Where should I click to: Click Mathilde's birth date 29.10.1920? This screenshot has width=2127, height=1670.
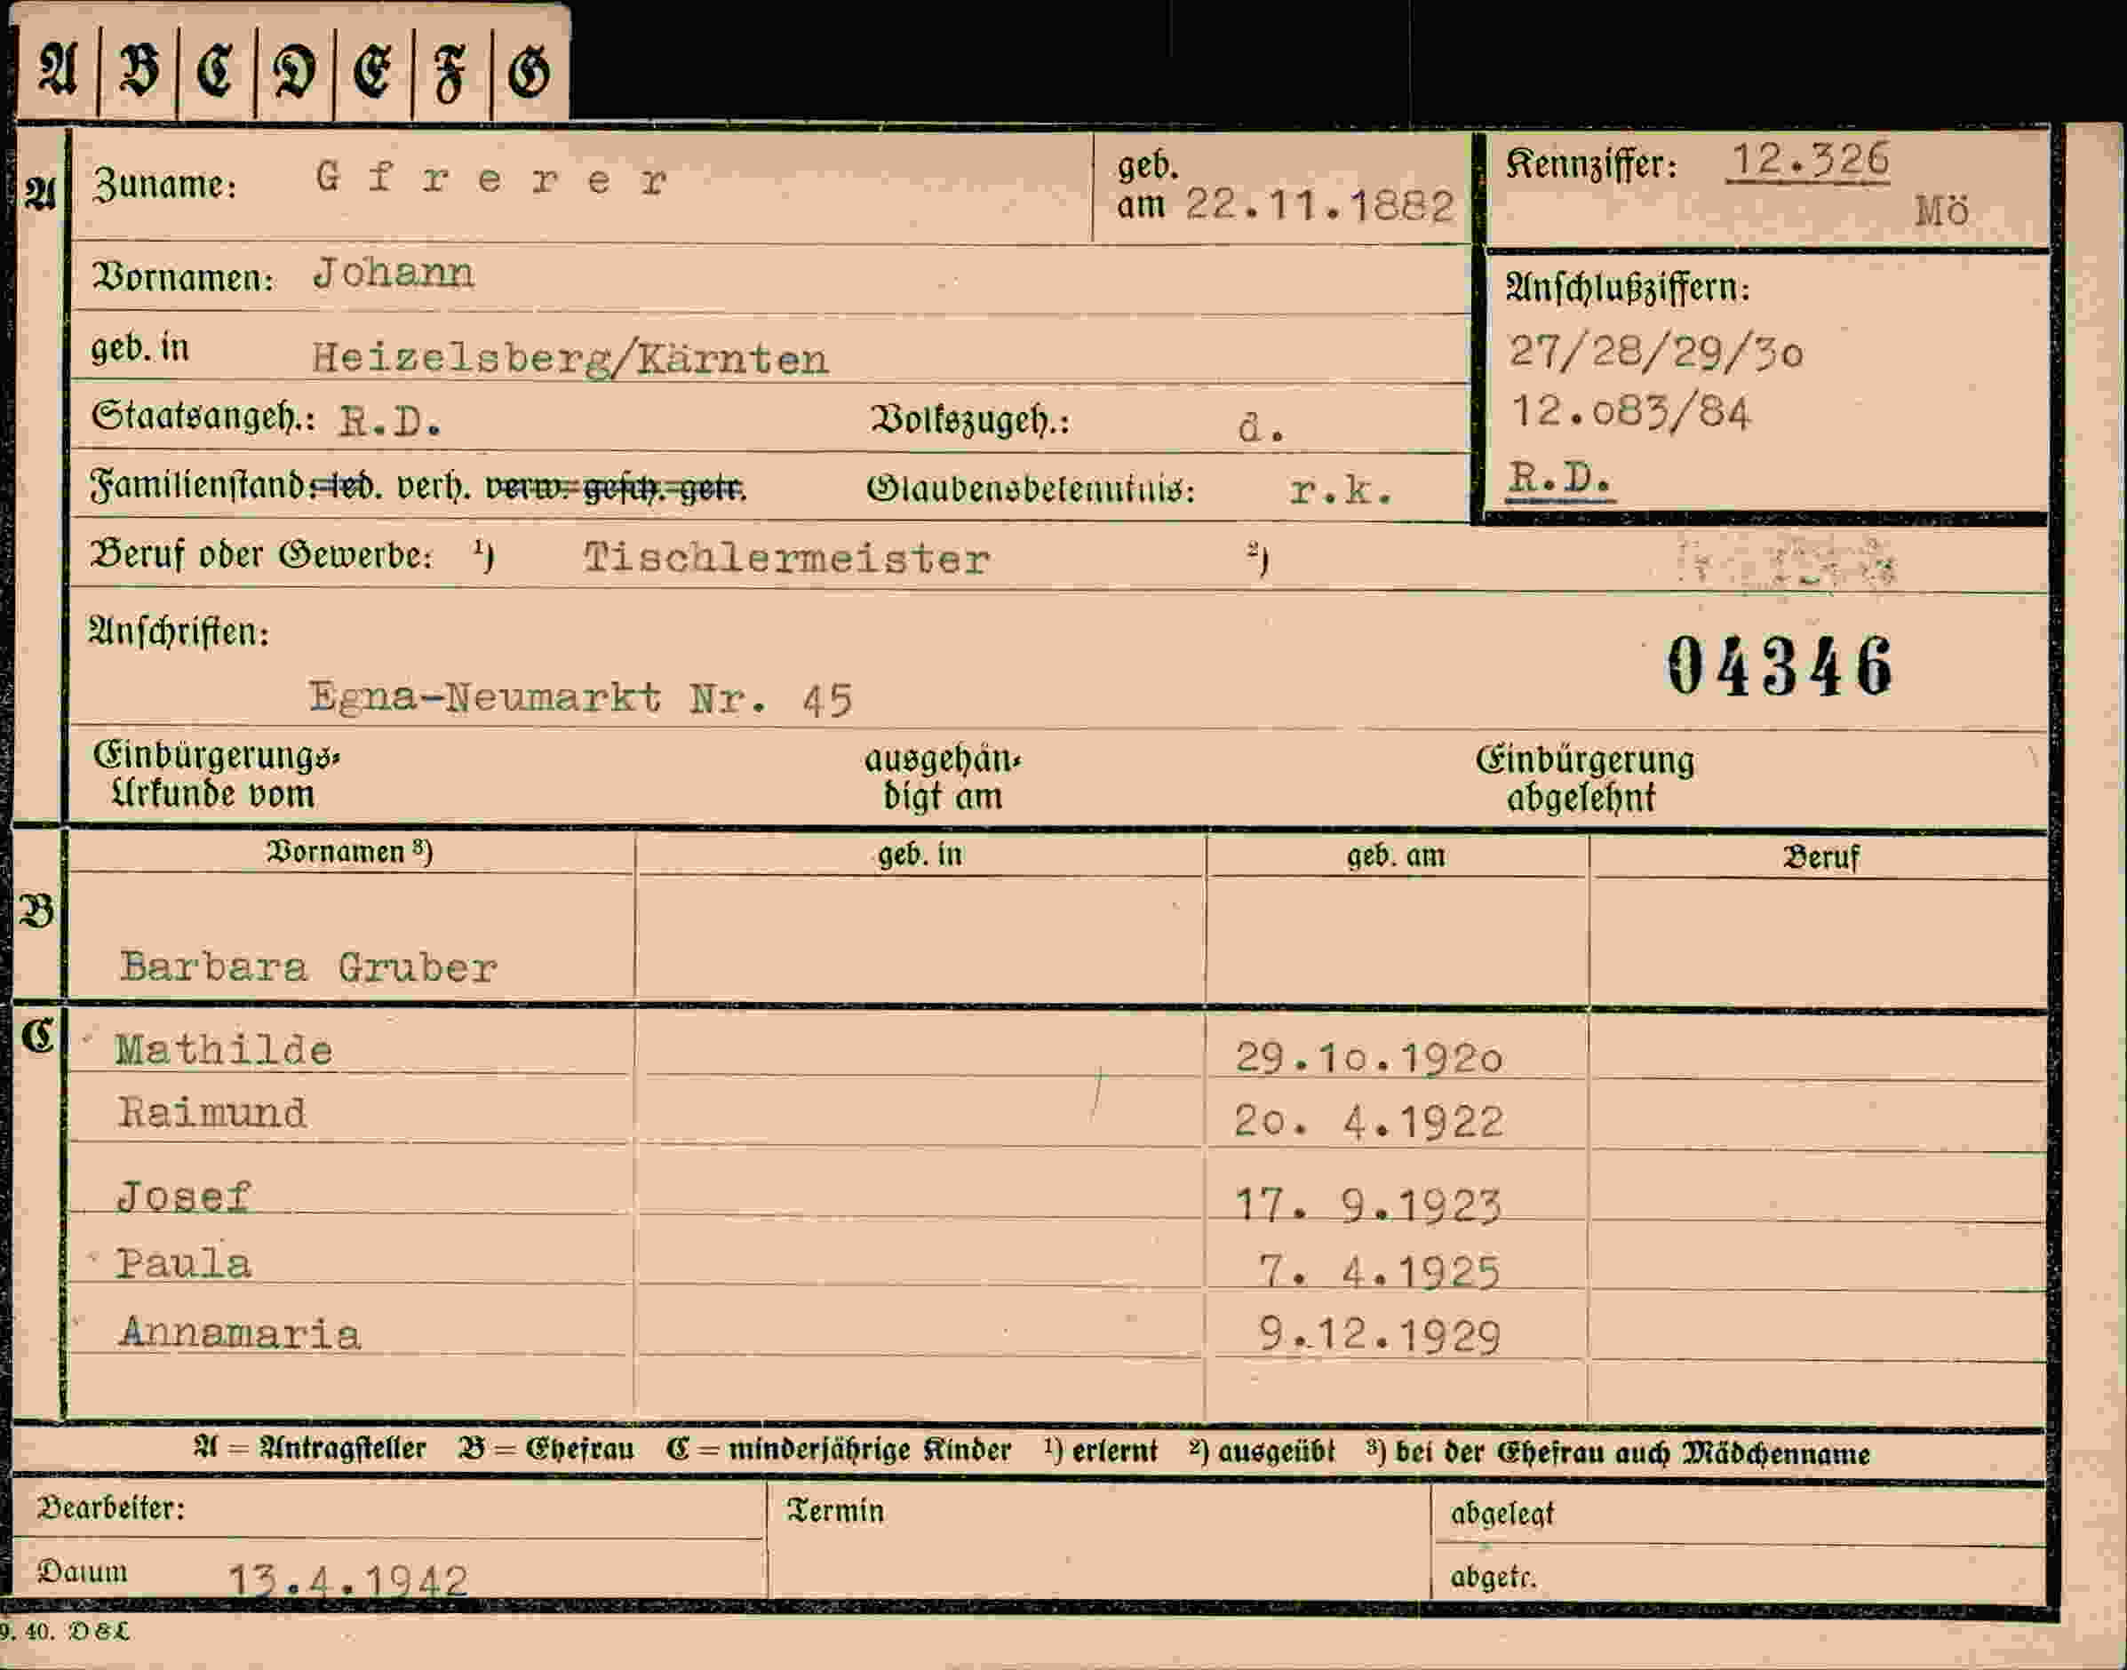[x=1368, y=1057]
